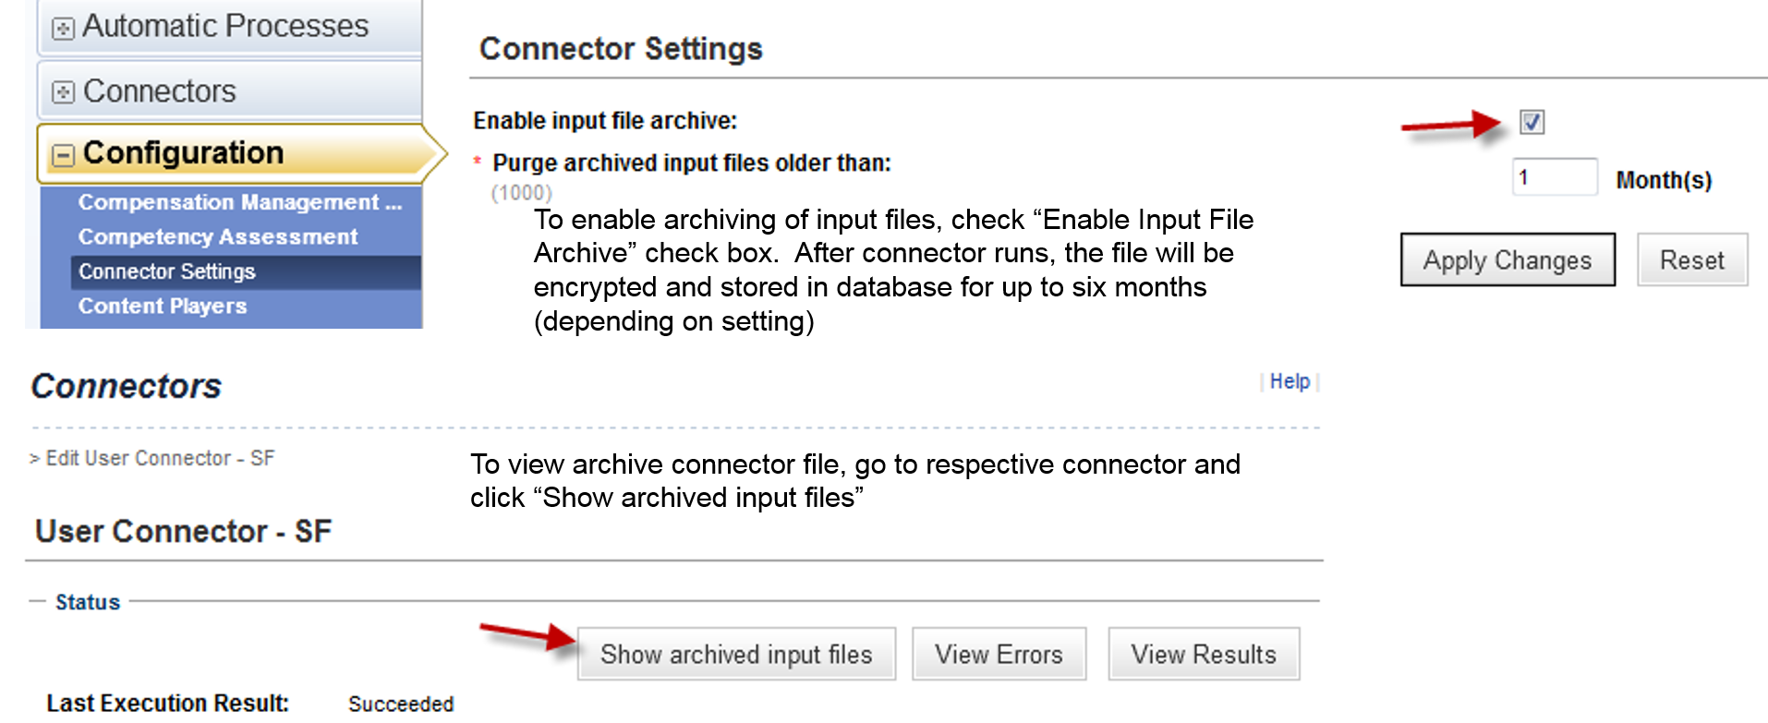Image resolution: width=1768 pixels, height=723 pixels.
Task: Click the Reset button
Action: pyautogui.click(x=1692, y=260)
